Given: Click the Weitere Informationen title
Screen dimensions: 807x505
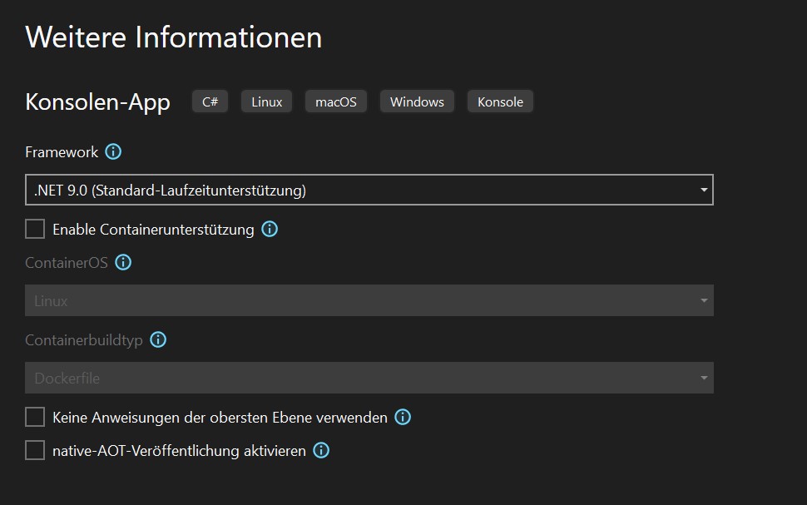Looking at the screenshot, I should point(174,37).
